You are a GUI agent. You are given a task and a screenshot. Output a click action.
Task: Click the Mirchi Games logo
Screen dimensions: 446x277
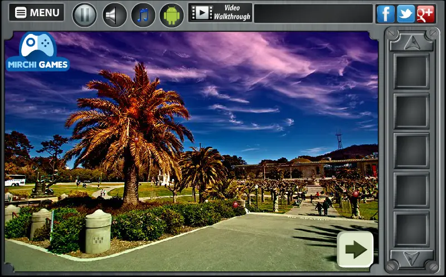click(x=37, y=52)
